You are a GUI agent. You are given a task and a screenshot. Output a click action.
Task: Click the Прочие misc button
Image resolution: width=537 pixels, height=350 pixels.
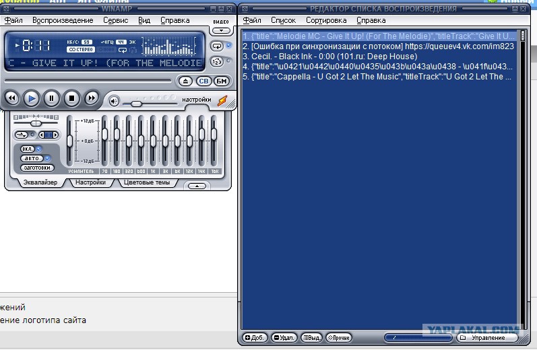click(x=339, y=338)
